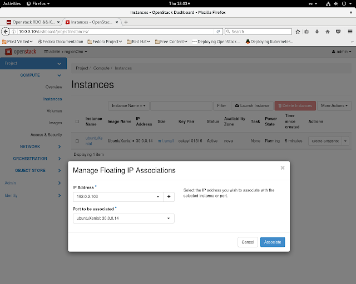The height and width of the screenshot is (284, 356).
Task: Open the admin user menu
Action: 342,52
